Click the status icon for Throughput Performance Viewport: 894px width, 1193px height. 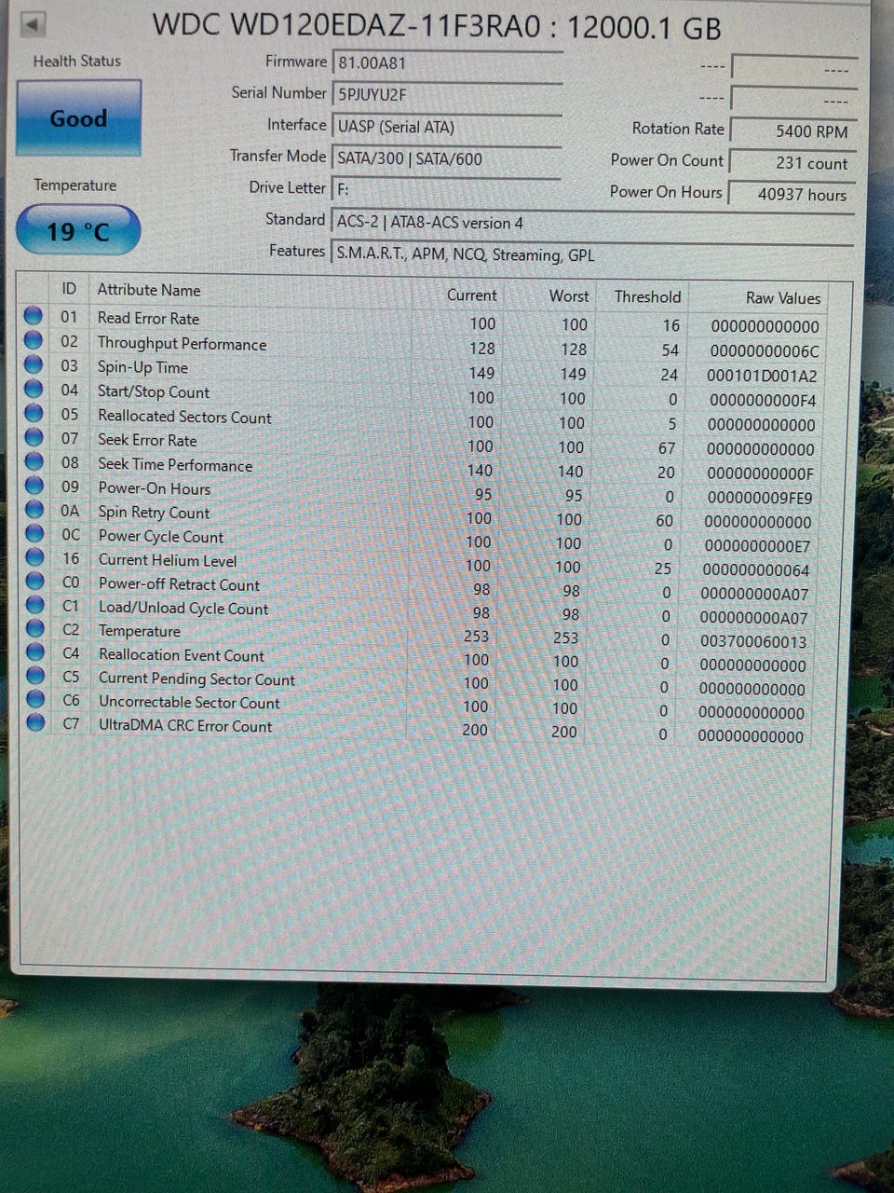click(x=34, y=341)
